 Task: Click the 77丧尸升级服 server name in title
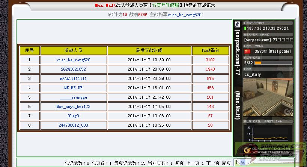click(x=166, y=5)
